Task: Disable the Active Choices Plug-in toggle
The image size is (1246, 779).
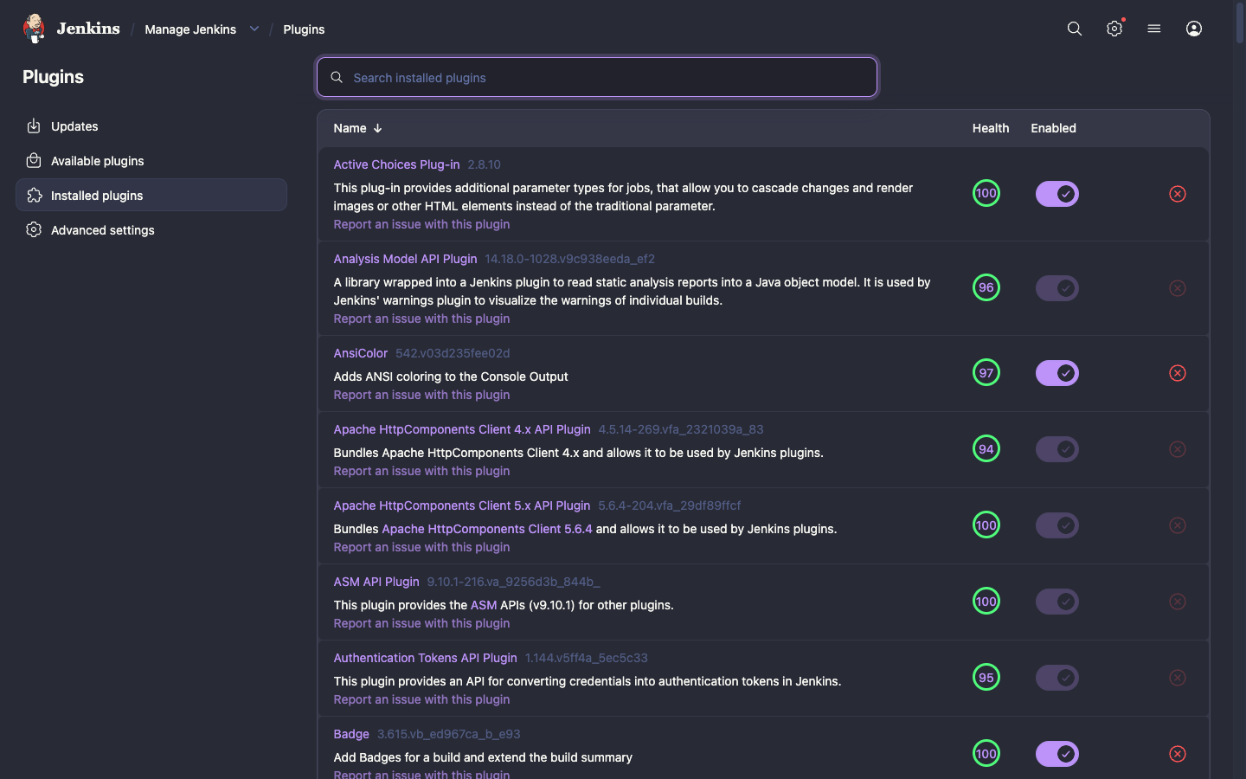Action: coord(1057,194)
